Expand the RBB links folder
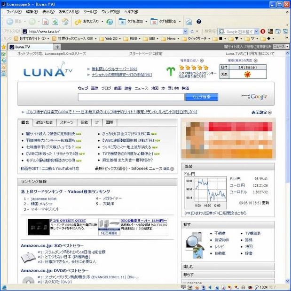 point(132,38)
